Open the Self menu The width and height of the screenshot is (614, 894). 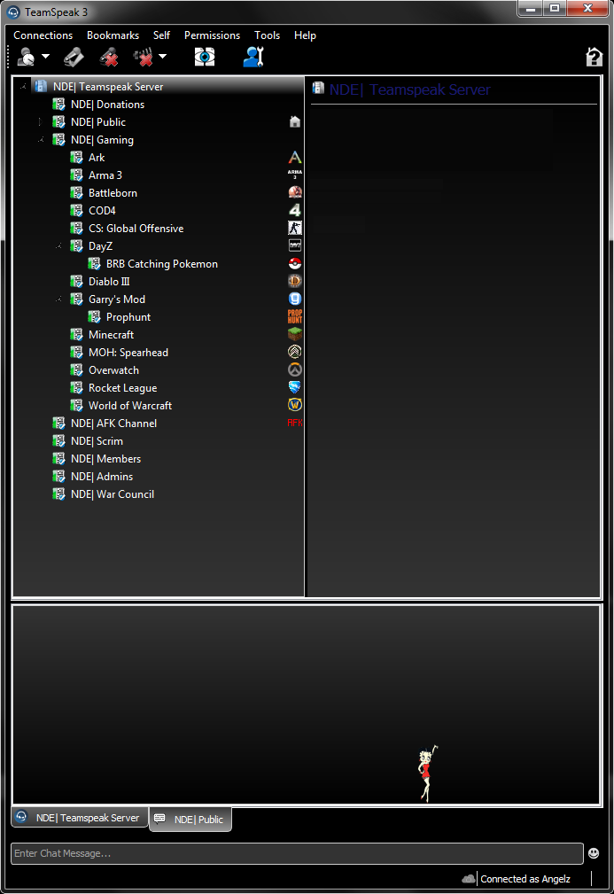click(x=161, y=35)
